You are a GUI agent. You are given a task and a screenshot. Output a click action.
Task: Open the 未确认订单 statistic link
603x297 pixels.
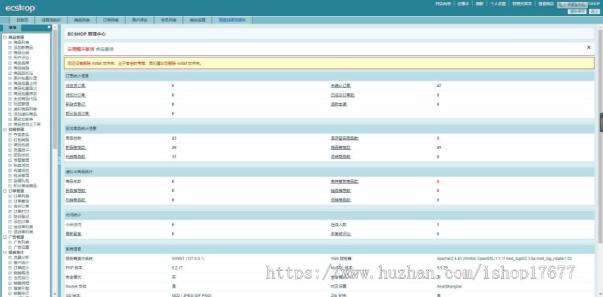[341, 86]
